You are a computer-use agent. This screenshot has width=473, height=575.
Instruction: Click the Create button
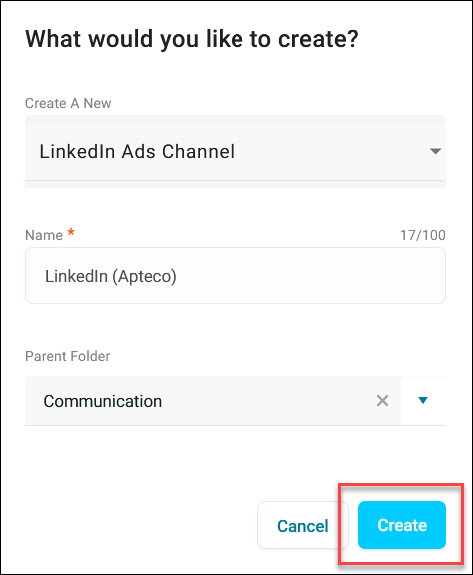tap(402, 525)
